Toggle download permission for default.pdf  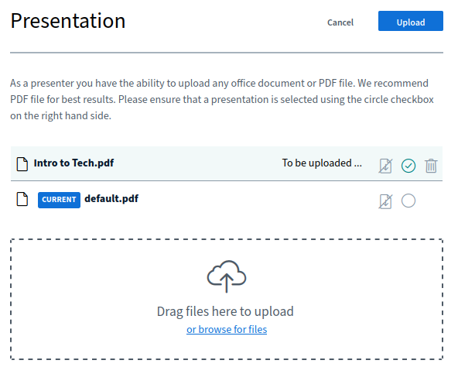point(385,201)
